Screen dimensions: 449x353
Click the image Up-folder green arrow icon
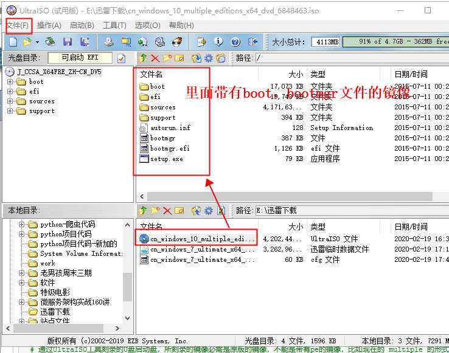pos(143,58)
